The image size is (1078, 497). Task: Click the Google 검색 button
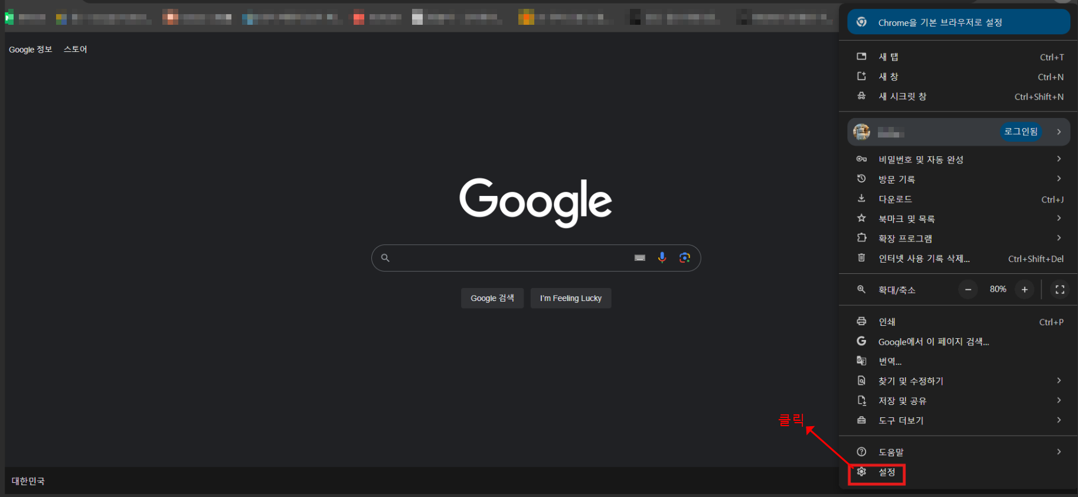tap(492, 298)
